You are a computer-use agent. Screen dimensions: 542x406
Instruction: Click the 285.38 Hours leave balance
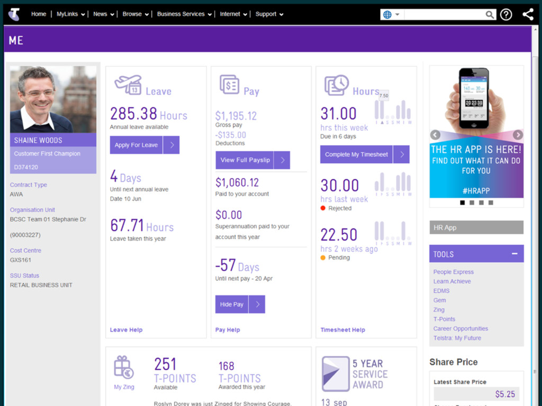[149, 114]
